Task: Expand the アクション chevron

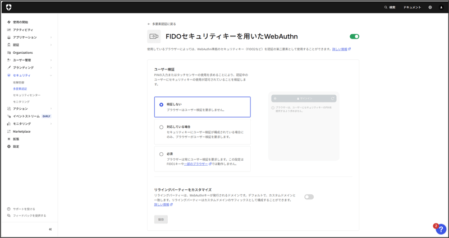Action: pos(51,109)
